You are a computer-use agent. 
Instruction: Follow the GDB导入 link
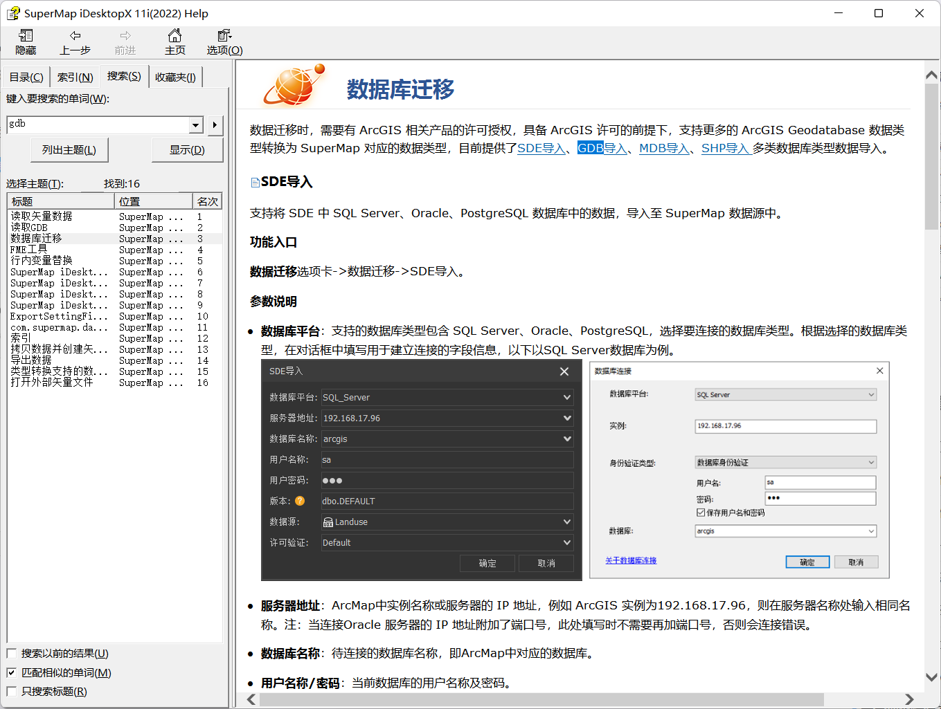pos(602,148)
